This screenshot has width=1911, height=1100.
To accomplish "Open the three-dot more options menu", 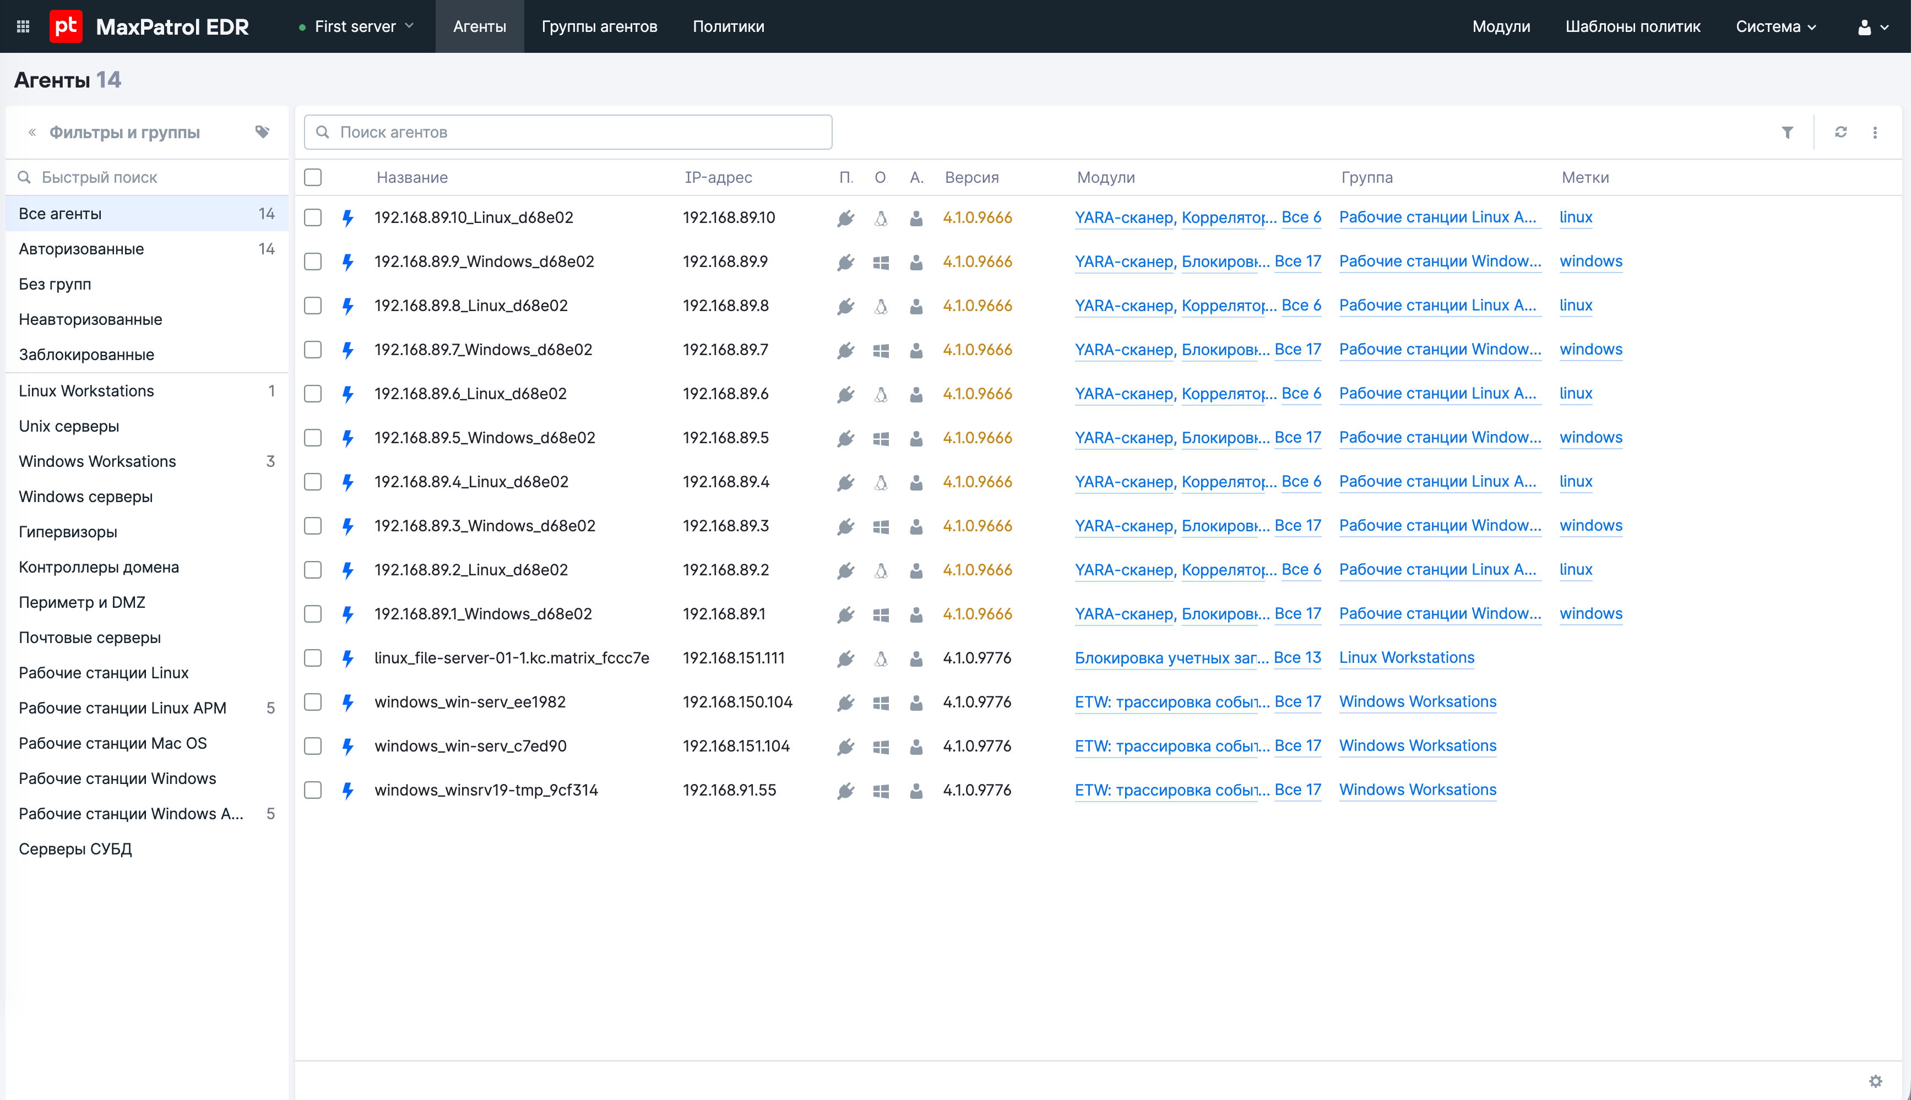I will point(1875,132).
